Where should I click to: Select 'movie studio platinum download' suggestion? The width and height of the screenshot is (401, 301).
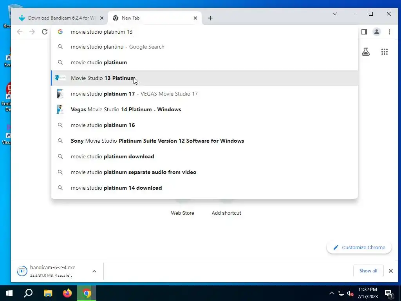(204, 156)
